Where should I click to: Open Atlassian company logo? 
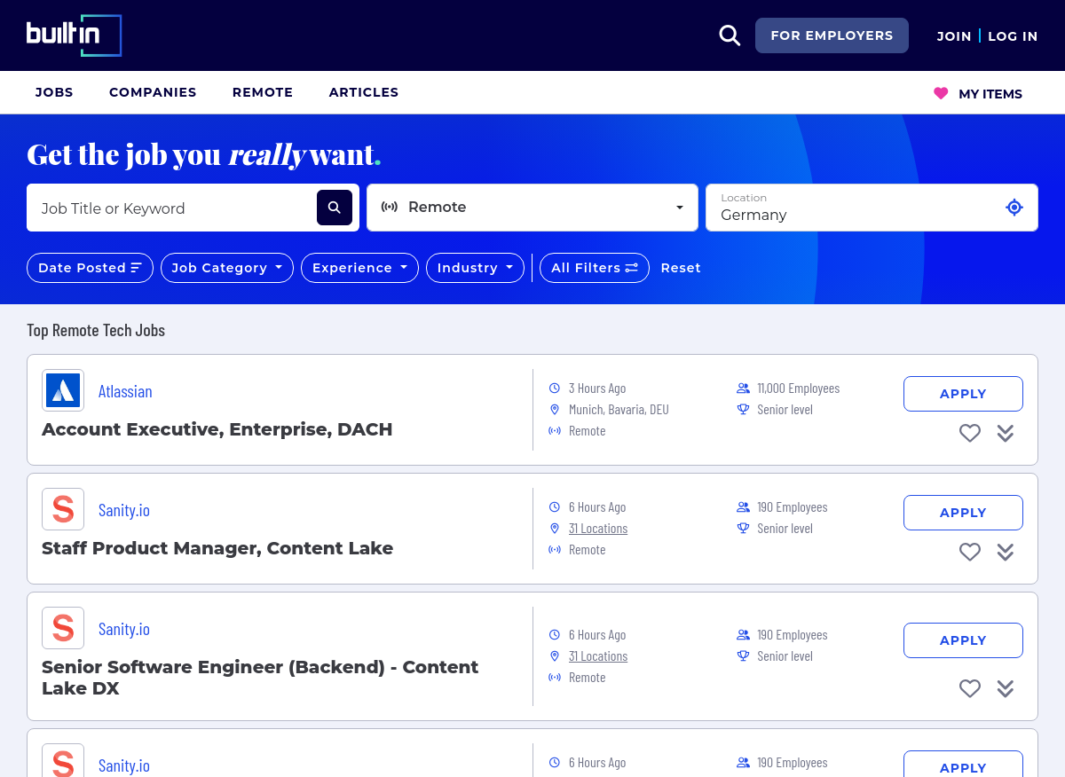tap(63, 390)
